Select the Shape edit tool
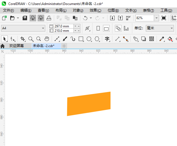 13,39
